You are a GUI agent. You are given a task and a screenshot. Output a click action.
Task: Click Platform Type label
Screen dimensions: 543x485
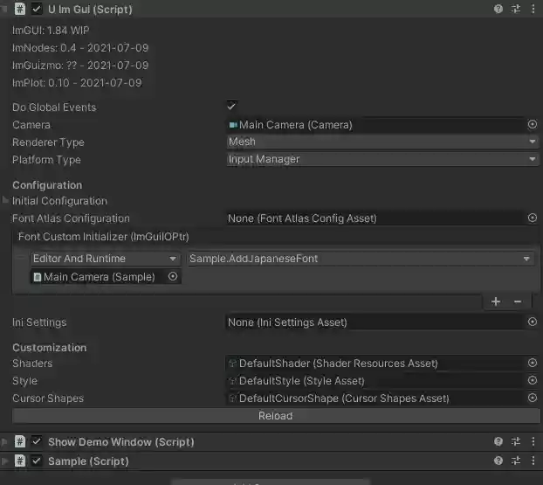click(x=46, y=160)
